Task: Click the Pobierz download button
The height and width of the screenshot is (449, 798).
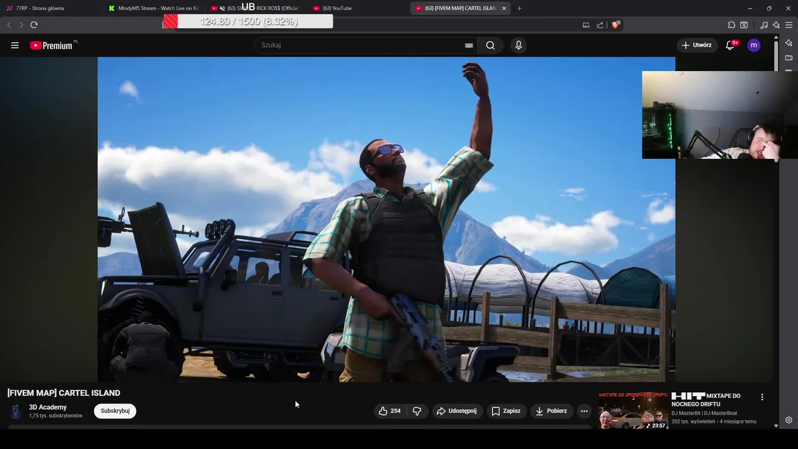Action: coord(551,411)
